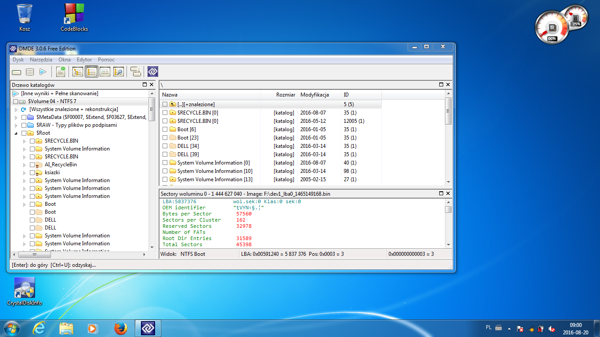The height and width of the screenshot is (337, 600).
Task: Check the System Volume Information [10] checkbox
Action: click(x=165, y=171)
